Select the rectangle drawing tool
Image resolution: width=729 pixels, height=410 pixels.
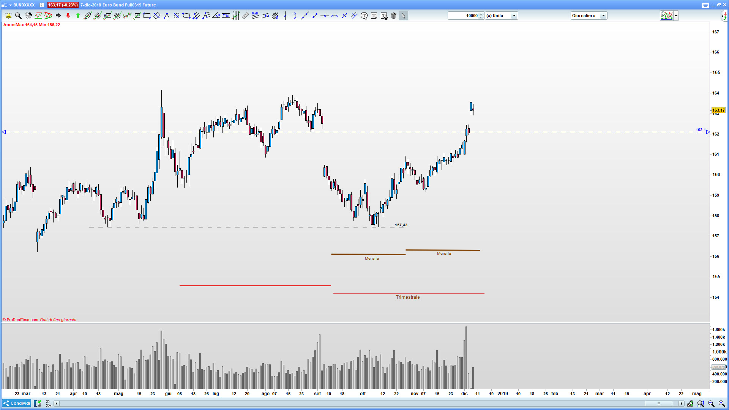(147, 16)
